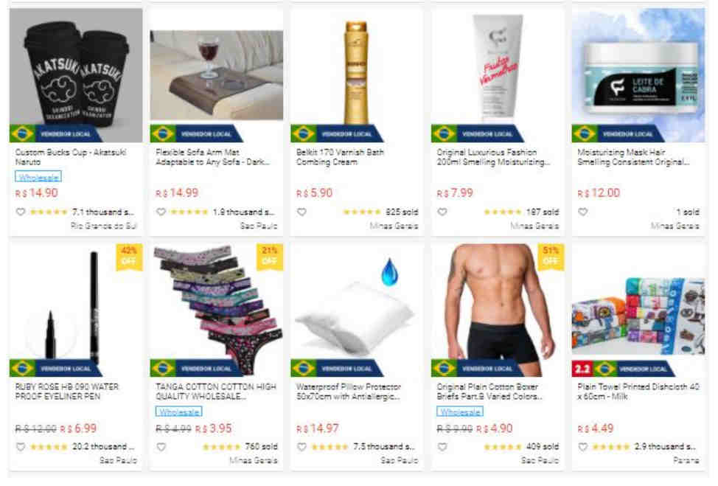Favorite the Custom Bucks Cup Akatsuki item
This screenshot has height=486, width=718.
(x=20, y=212)
